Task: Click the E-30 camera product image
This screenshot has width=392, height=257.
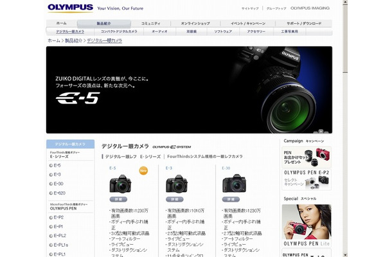Action: 235,184
